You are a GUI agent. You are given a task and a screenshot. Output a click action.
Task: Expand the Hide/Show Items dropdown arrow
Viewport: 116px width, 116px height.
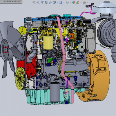click(70, 3)
